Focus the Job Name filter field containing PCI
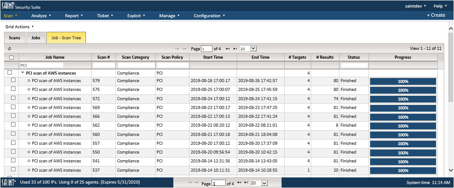 41,65
